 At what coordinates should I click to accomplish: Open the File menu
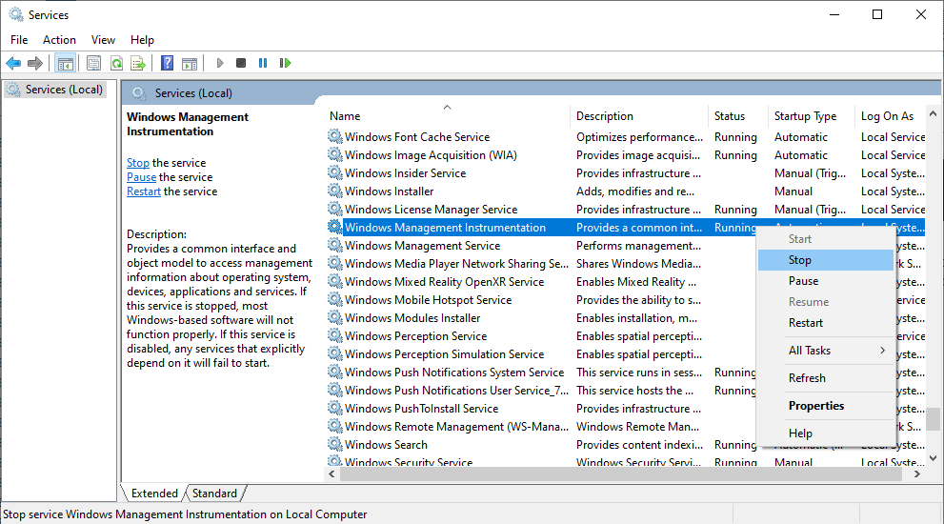[x=19, y=40]
